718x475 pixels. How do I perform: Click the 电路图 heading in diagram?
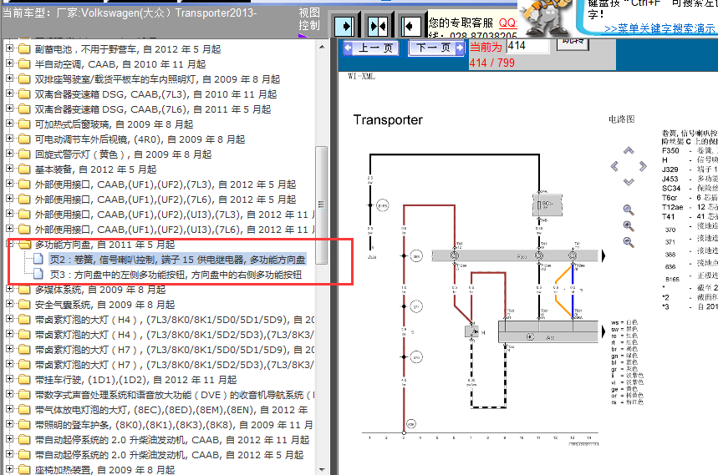[621, 119]
